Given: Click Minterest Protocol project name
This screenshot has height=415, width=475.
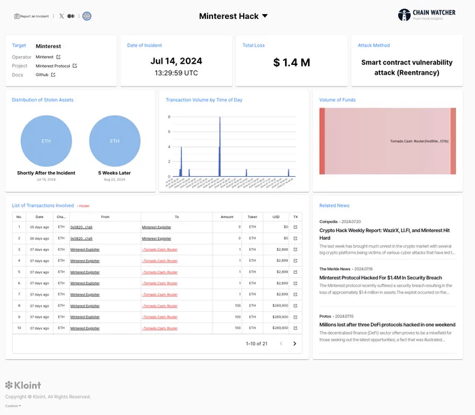Looking at the screenshot, I should coord(52,66).
